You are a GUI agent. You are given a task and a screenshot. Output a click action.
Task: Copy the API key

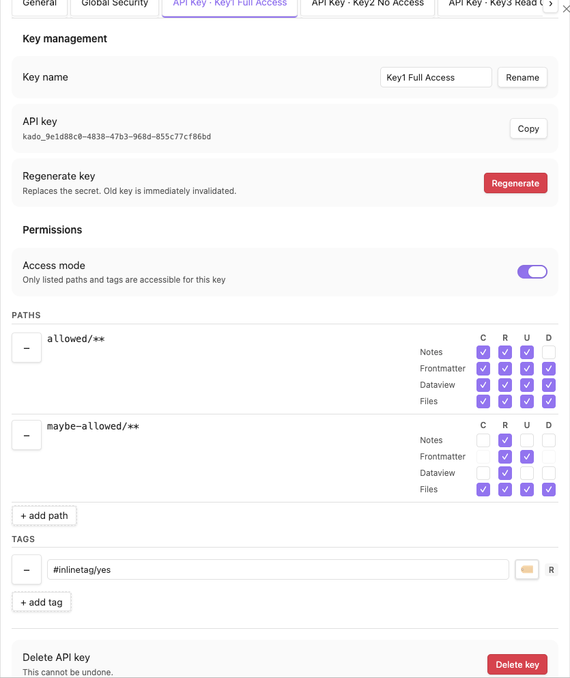pos(528,128)
